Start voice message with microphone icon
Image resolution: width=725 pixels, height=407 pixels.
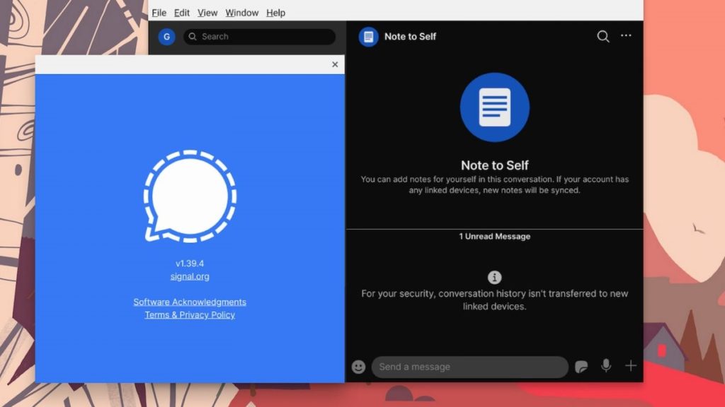[606, 366]
